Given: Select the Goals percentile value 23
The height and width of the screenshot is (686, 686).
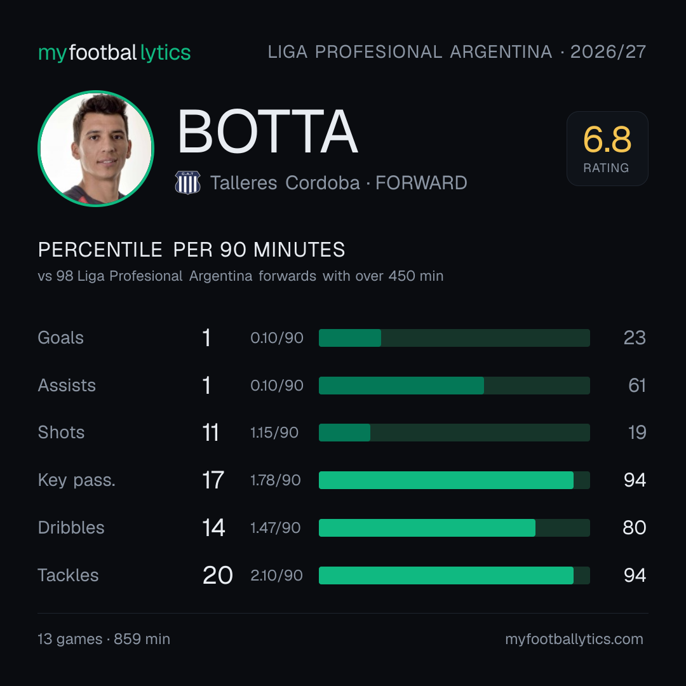Looking at the screenshot, I should [635, 338].
